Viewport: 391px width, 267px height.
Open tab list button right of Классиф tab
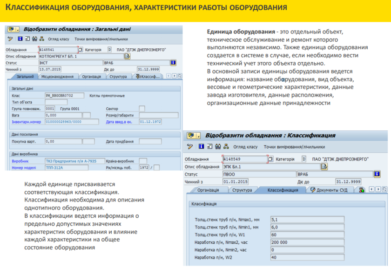tap(180, 76)
